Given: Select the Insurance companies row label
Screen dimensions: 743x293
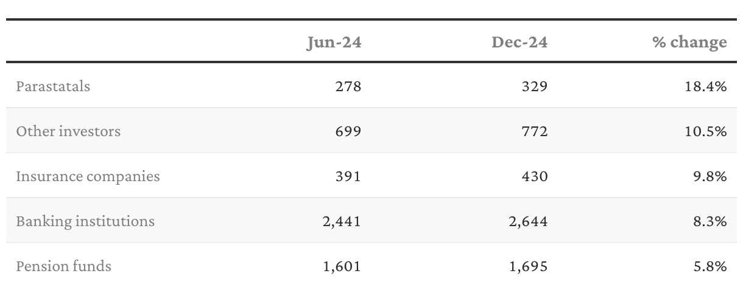Looking at the screenshot, I should (x=88, y=176).
